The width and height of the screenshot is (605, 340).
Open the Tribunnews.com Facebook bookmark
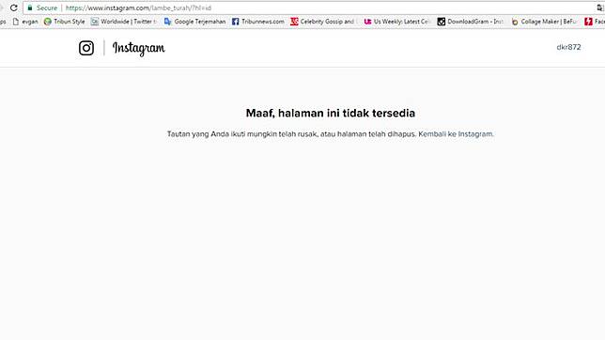[x=257, y=22]
